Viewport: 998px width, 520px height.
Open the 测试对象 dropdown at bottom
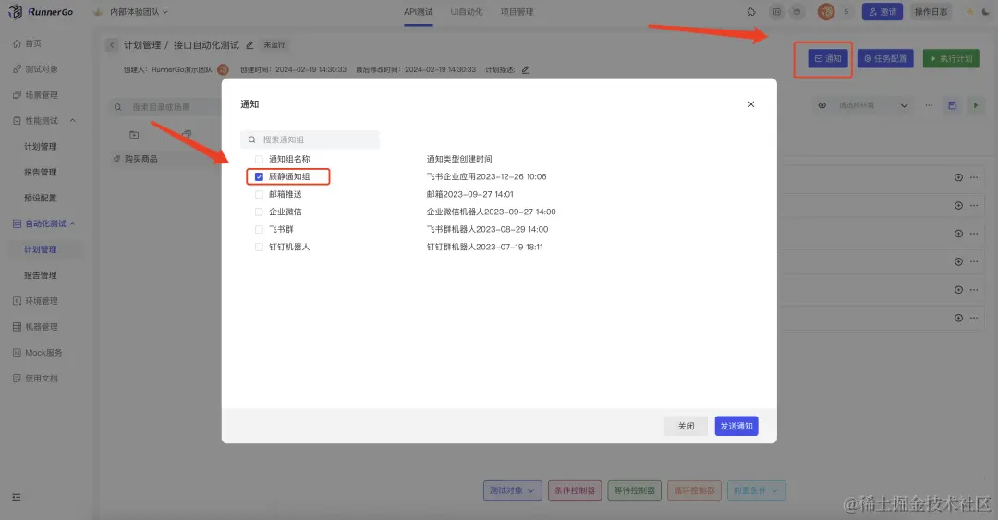[512, 490]
